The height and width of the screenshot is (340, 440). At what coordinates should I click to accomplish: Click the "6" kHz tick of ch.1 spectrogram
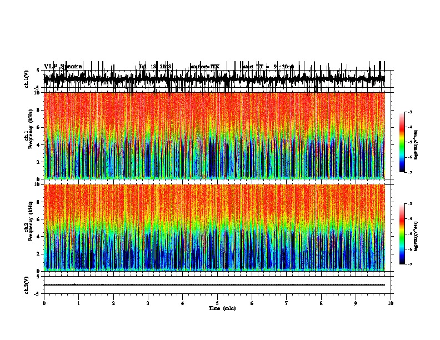click(39, 127)
